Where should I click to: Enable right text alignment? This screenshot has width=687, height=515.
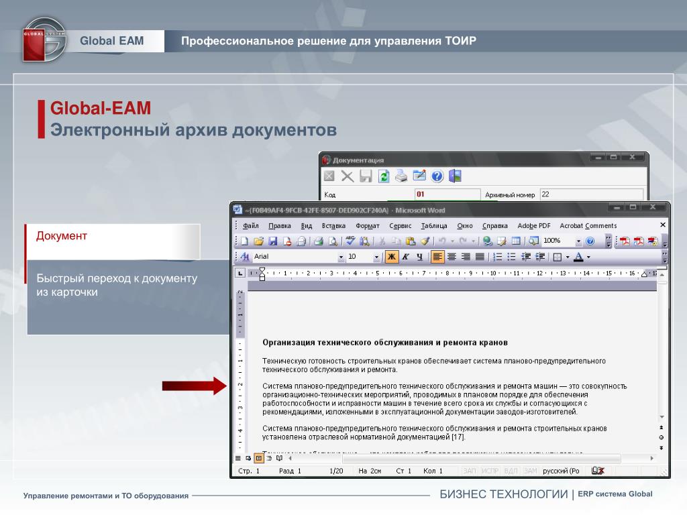tap(466, 257)
